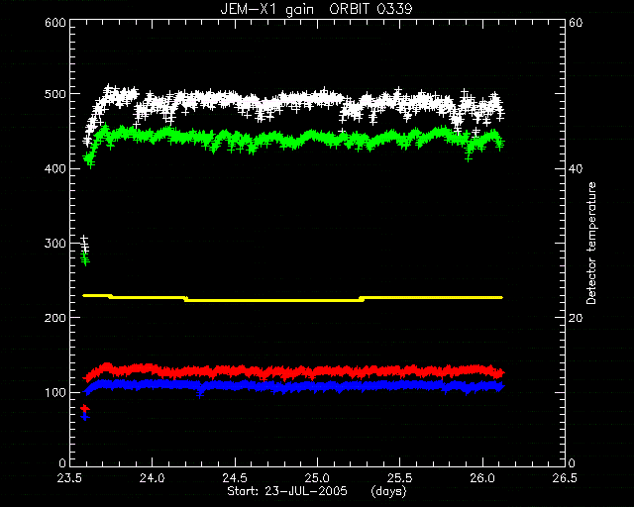Click the (days) unit label
Viewport: 634px width, 507px height.
[388, 491]
